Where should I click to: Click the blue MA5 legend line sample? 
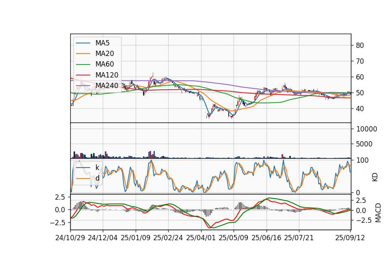(x=83, y=43)
